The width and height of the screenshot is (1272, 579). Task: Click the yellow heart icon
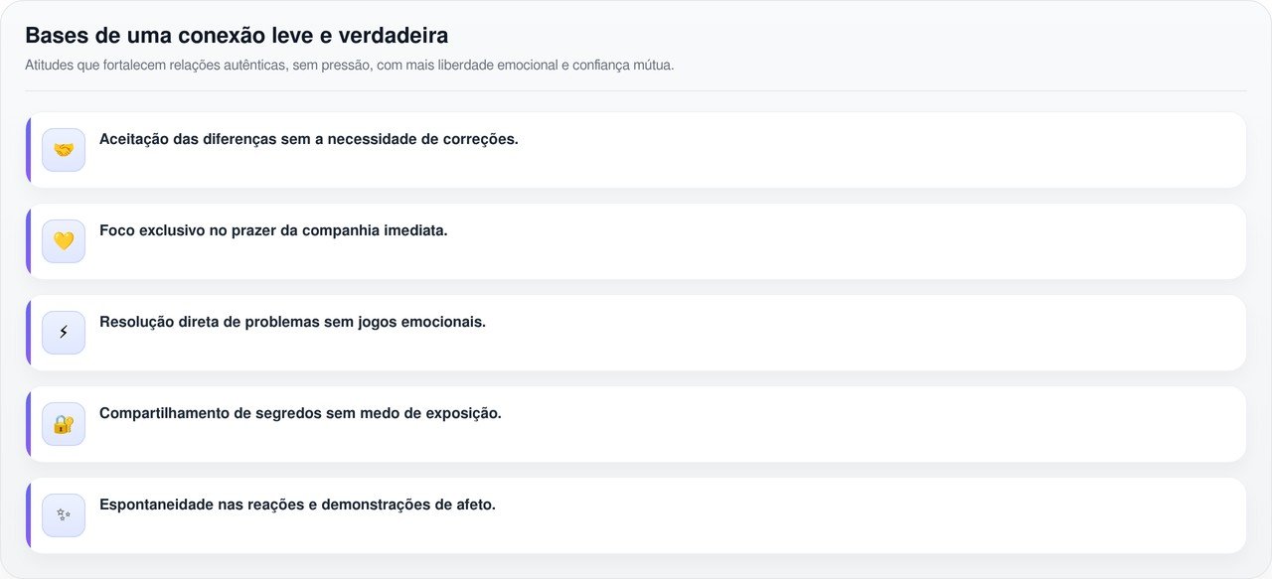[x=64, y=241]
